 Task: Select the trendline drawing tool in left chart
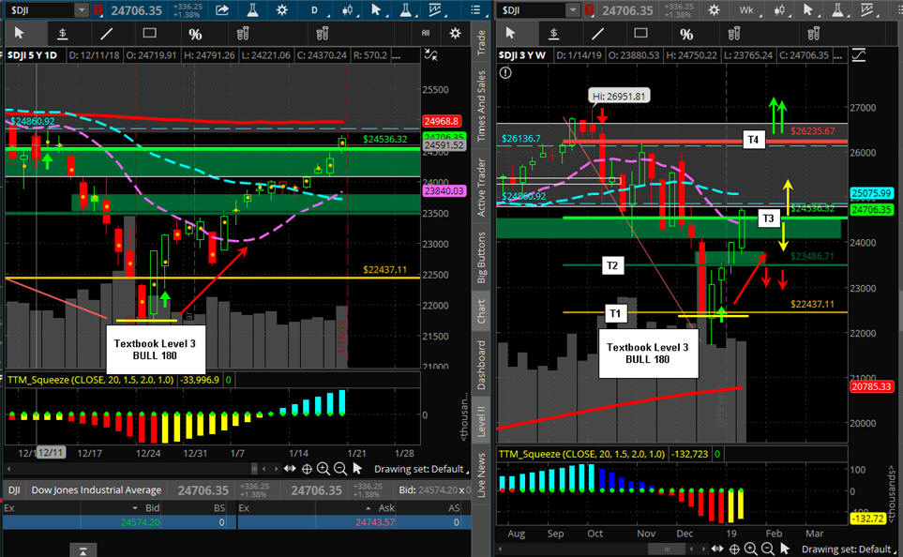tap(106, 34)
